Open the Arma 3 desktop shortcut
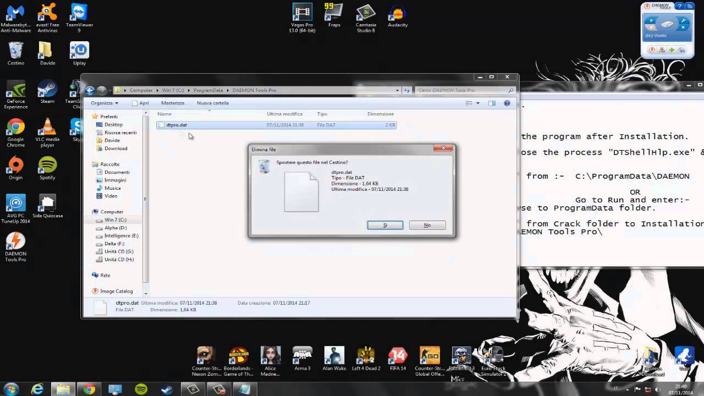This screenshot has width=704, height=396. click(x=302, y=359)
